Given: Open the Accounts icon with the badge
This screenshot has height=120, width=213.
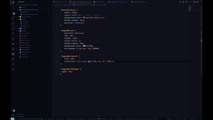Looking at the screenshot, I should pos(13,110).
